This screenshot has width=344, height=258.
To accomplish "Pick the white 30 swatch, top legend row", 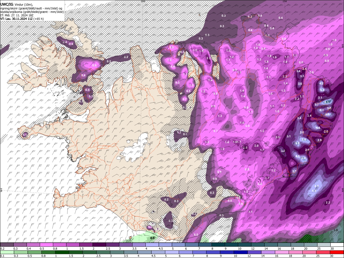I will click(x=337, y=245).
